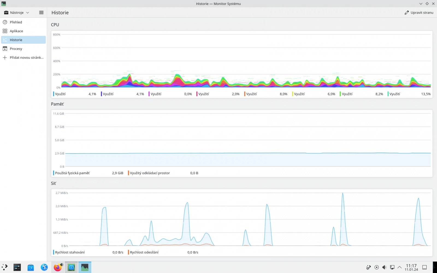Image resolution: width=437 pixels, height=273 pixels.
Task: Click Upravit stranu button
Action: (x=419, y=13)
